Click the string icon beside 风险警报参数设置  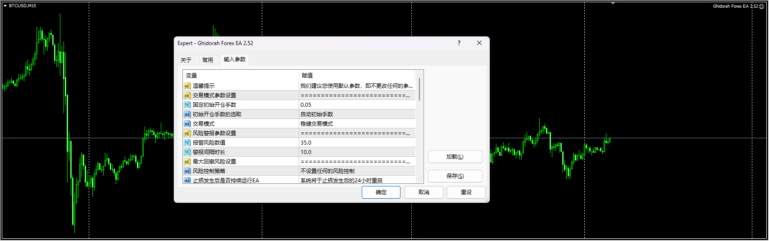187,133
